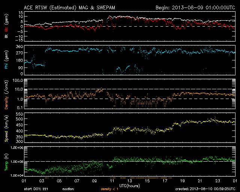
Task: Click the '07' hour tick label
Action: pyautogui.click(x=77, y=181)
